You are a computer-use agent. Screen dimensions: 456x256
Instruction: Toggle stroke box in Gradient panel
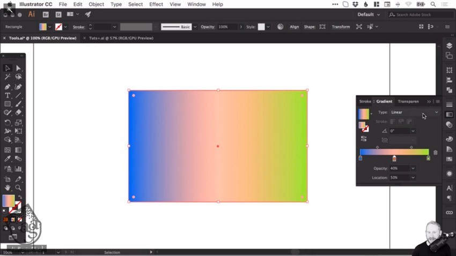pyautogui.click(x=365, y=129)
